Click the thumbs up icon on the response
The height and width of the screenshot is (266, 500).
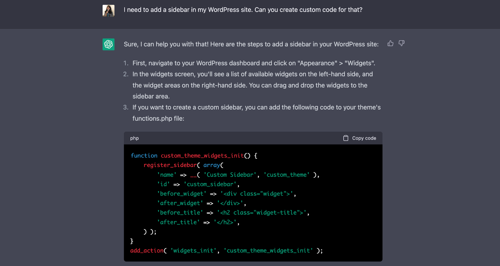point(390,43)
